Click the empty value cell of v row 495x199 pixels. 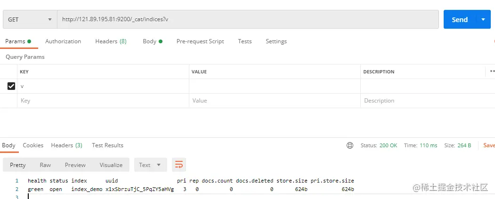(x=275, y=86)
